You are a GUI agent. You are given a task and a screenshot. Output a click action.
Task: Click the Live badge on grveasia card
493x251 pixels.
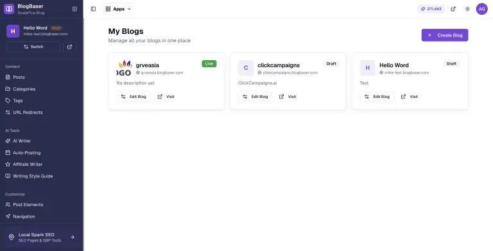pyautogui.click(x=209, y=63)
